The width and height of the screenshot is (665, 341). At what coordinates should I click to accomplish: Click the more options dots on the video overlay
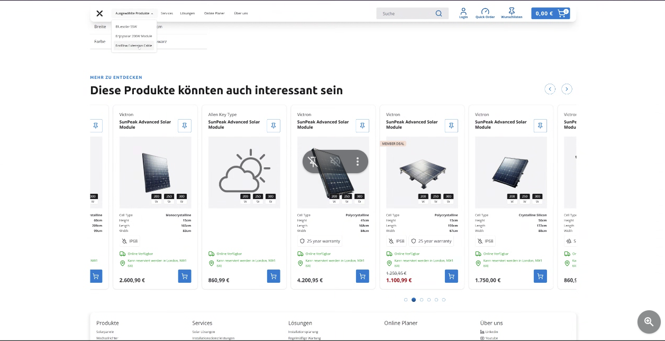358,161
